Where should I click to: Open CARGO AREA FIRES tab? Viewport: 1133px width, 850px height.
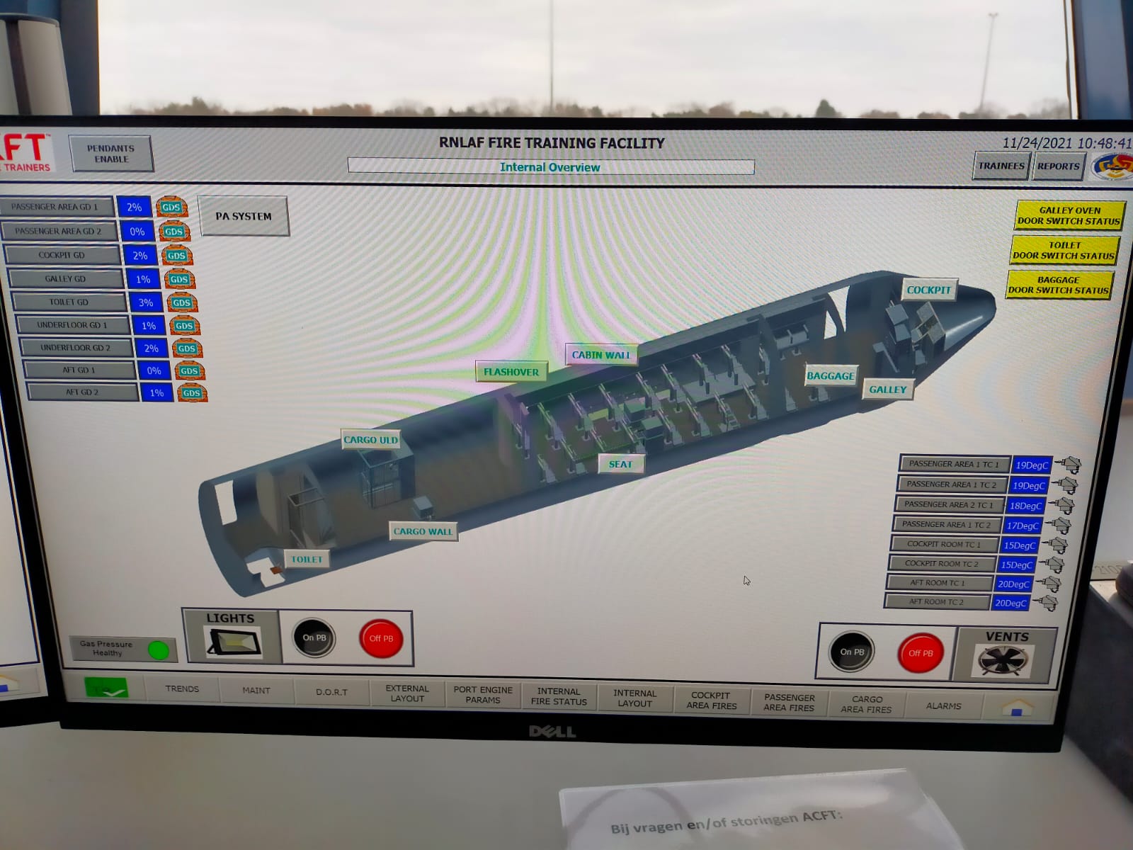click(867, 704)
